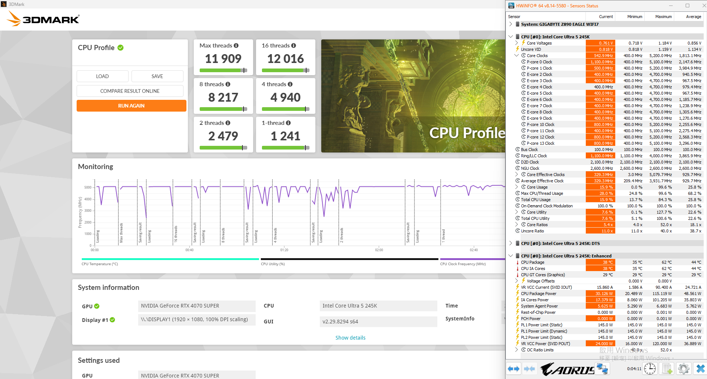The image size is (707, 379).
Task: Expand Core Ratios sensor row
Action: pyautogui.click(x=517, y=225)
